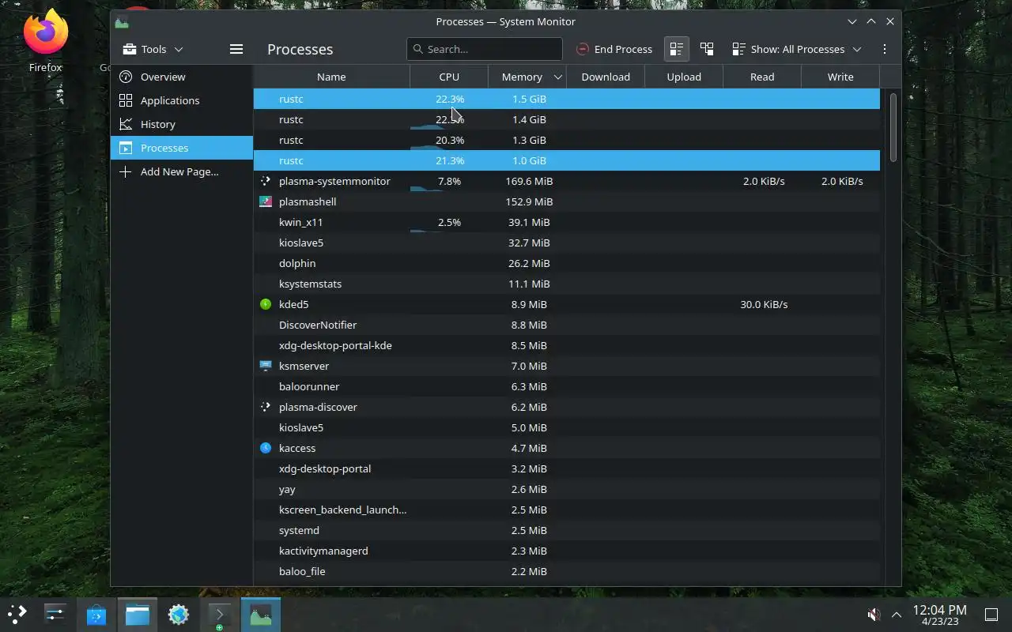Open Firefox from the desktop icon
The image size is (1012, 632).
(x=45, y=41)
